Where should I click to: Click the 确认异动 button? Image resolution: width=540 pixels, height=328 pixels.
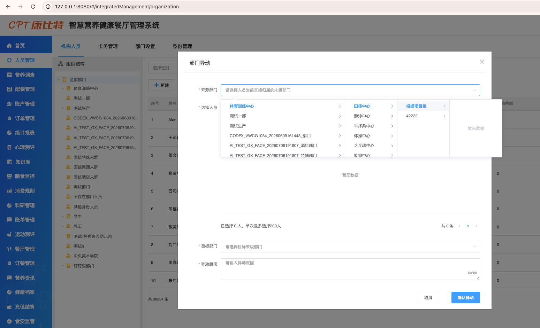click(466, 298)
